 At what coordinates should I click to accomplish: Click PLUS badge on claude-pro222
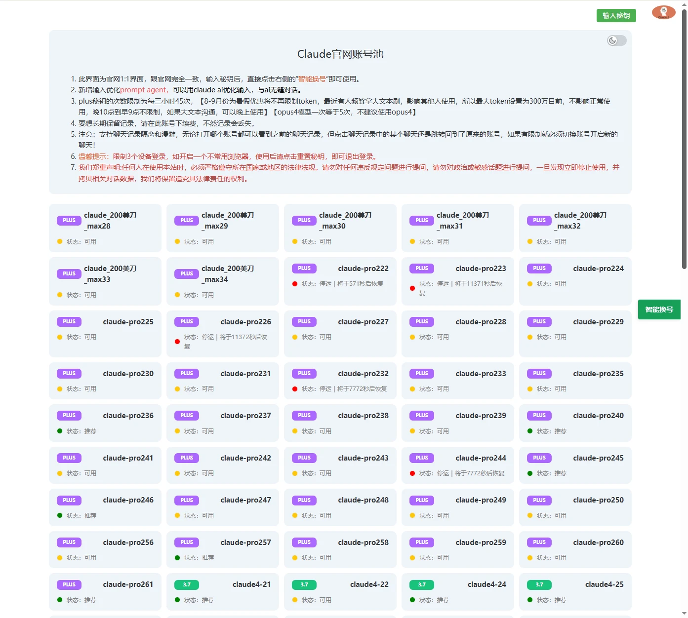point(304,269)
